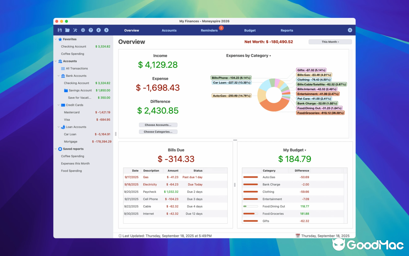This screenshot has width=409, height=256.
Task: Click the calendar icon in the status bar
Action: [297, 236]
